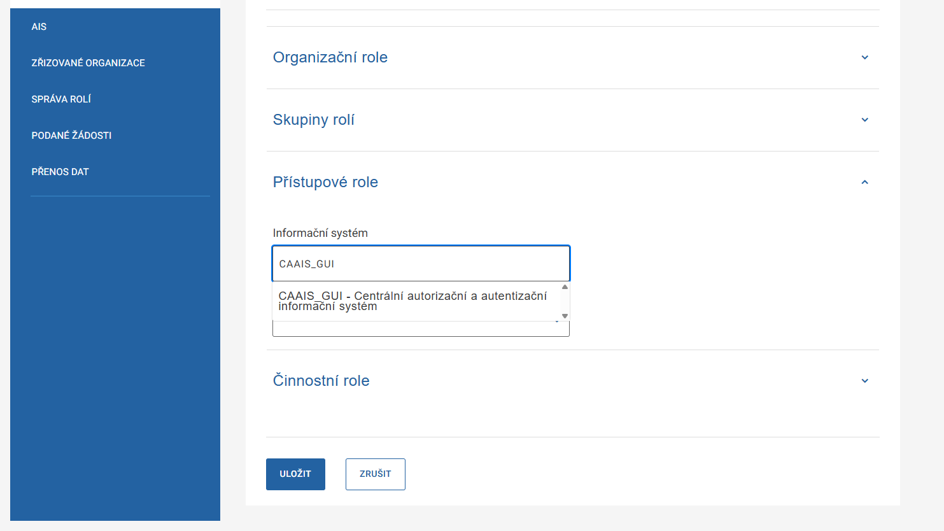Expand Skupiny rolí using its chevron icon

(x=864, y=120)
